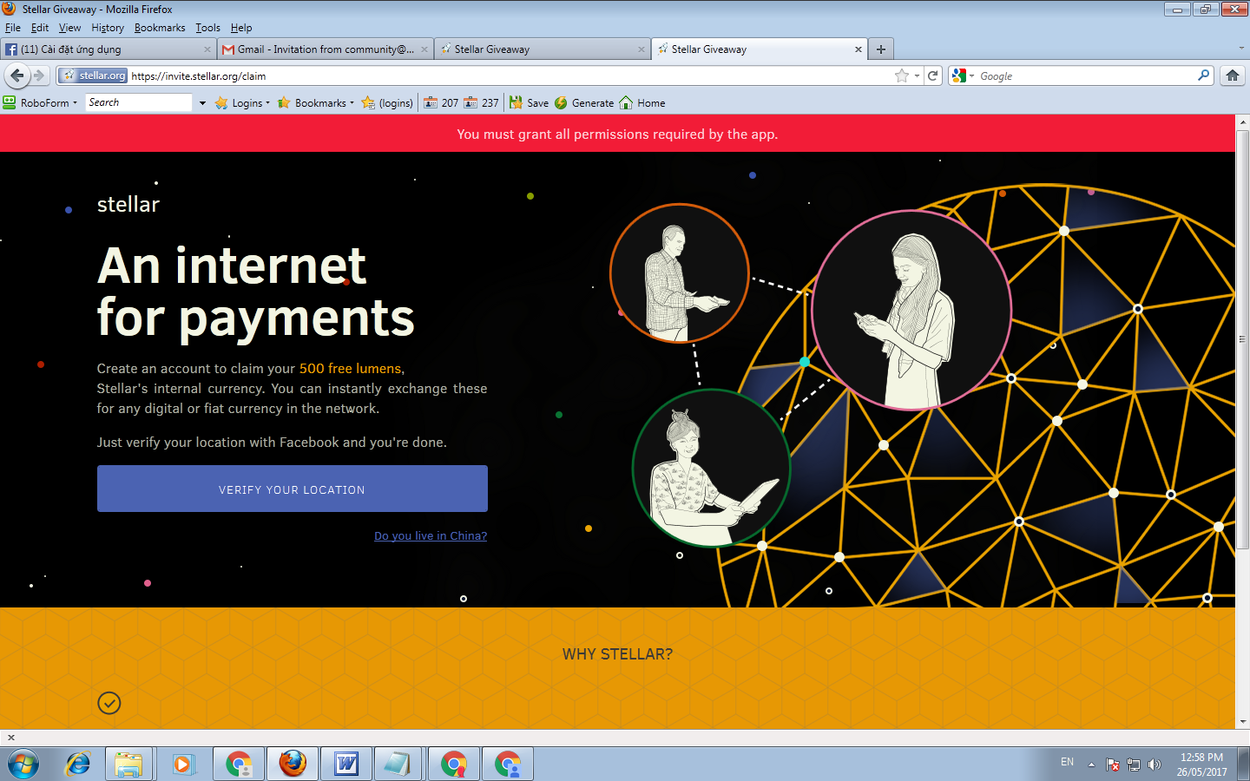
Task: Click the "You must grant all permissions" banner text
Action: coord(617,135)
